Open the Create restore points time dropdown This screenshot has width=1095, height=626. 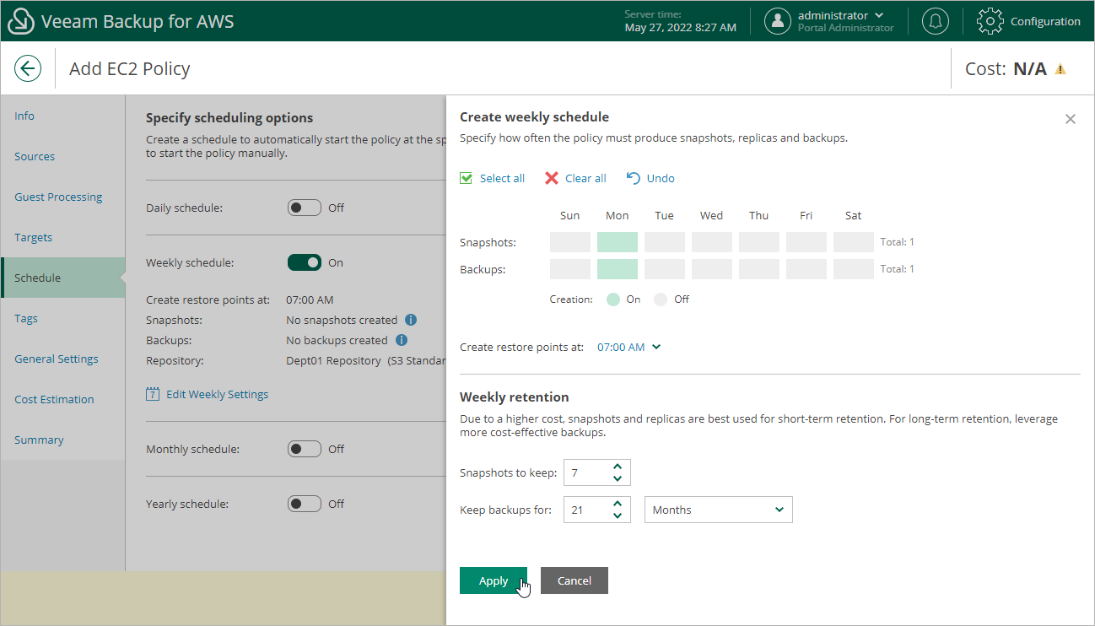coord(628,346)
